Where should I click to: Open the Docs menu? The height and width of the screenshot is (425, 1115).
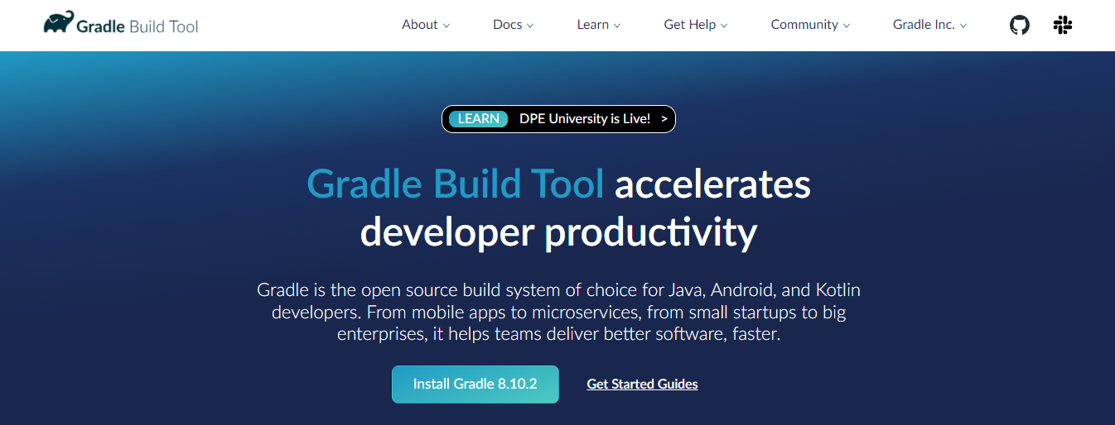click(514, 25)
